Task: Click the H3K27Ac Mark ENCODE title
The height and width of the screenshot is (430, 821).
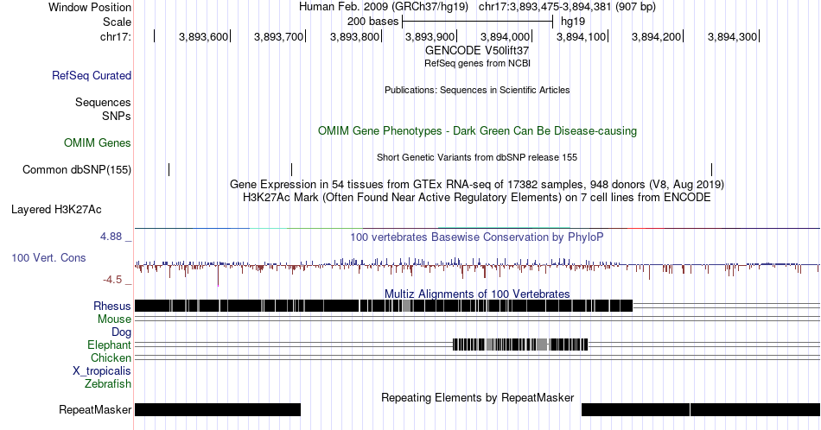Action: tap(477, 197)
